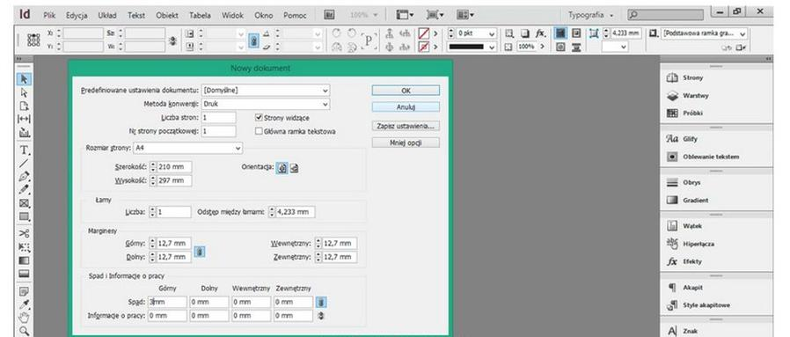
Task: Select the Line tool
Action: pos(24,163)
